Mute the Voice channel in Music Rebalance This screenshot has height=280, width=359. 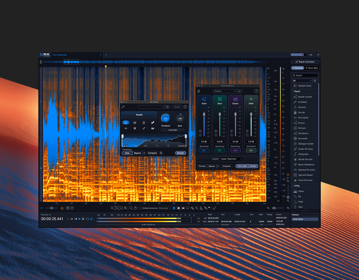pyautogui.click(x=200, y=131)
